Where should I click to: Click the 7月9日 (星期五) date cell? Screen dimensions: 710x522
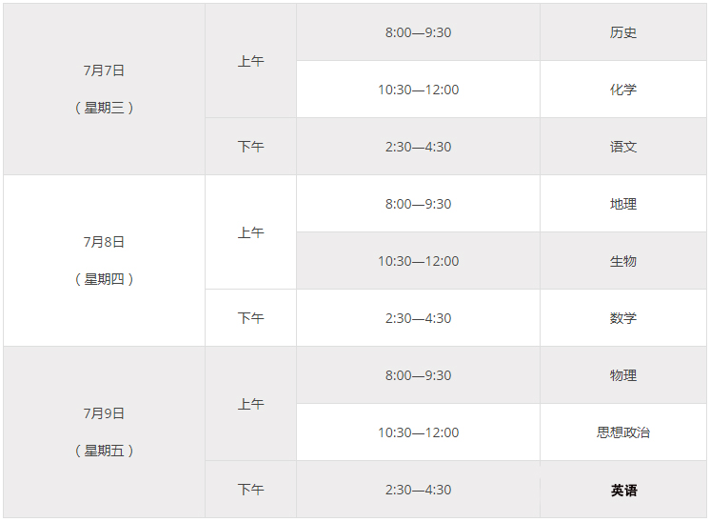pos(104,432)
